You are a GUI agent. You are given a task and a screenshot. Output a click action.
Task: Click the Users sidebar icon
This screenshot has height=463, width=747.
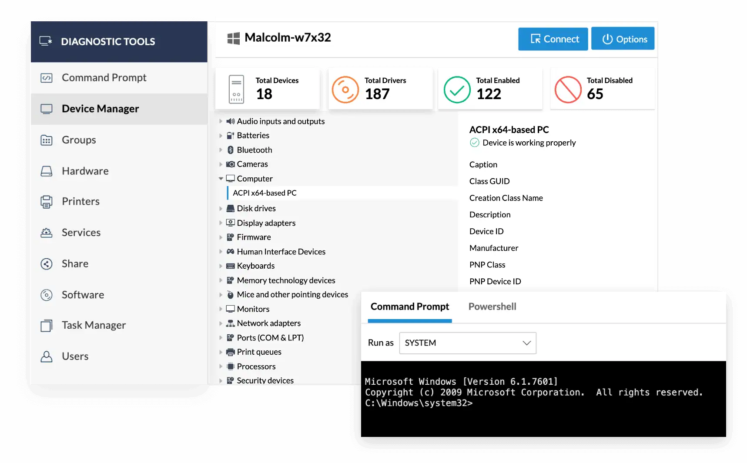click(x=47, y=356)
